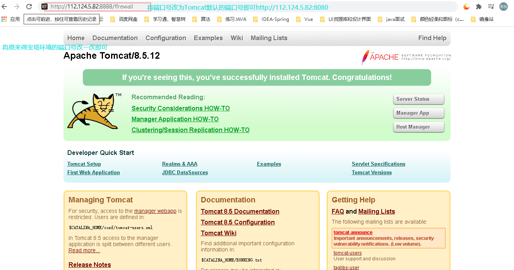Open the 百度网盘 bookmark folder
Image resolution: width=514 pixels, height=270 pixels.
(124, 19)
